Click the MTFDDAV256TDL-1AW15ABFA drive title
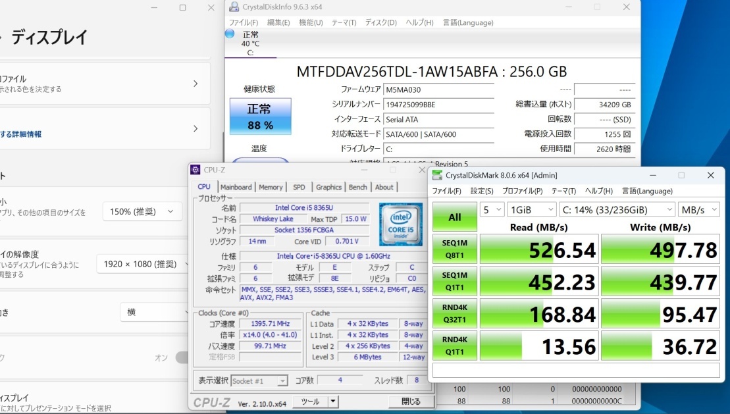The height and width of the screenshot is (414, 730). point(432,72)
